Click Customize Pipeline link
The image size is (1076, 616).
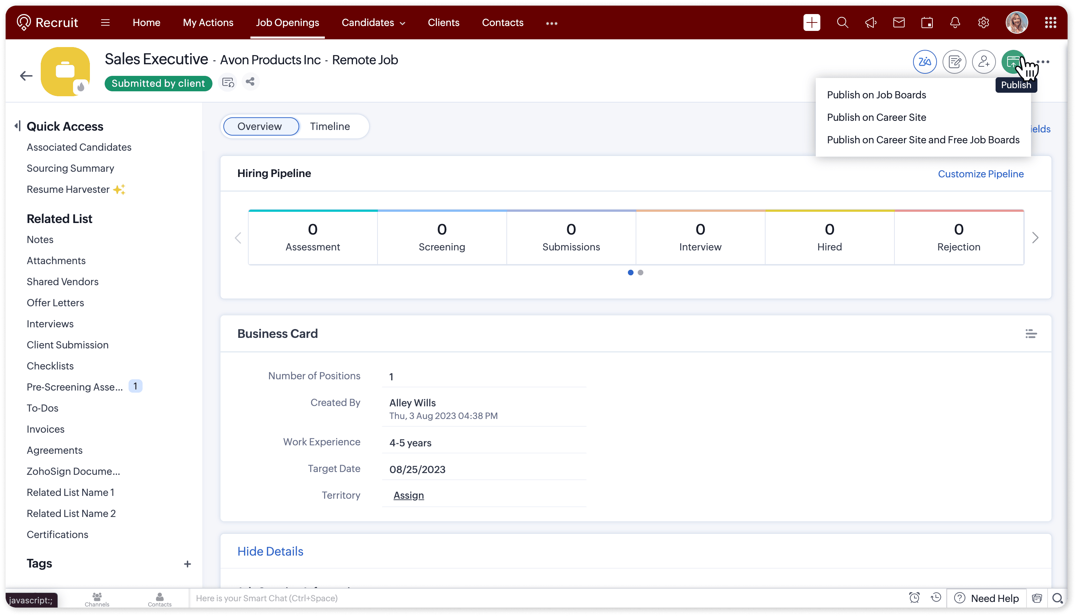point(980,174)
